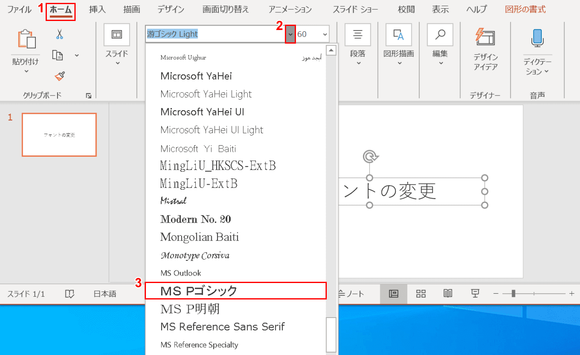The image size is (580, 355).
Task: Start Slide Show from status bar icon
Action: (x=475, y=293)
